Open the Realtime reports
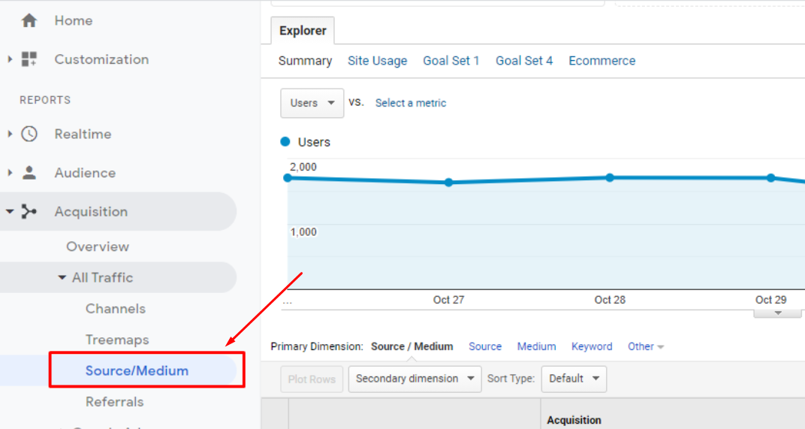Viewport: 805px width, 429px height. (83, 134)
